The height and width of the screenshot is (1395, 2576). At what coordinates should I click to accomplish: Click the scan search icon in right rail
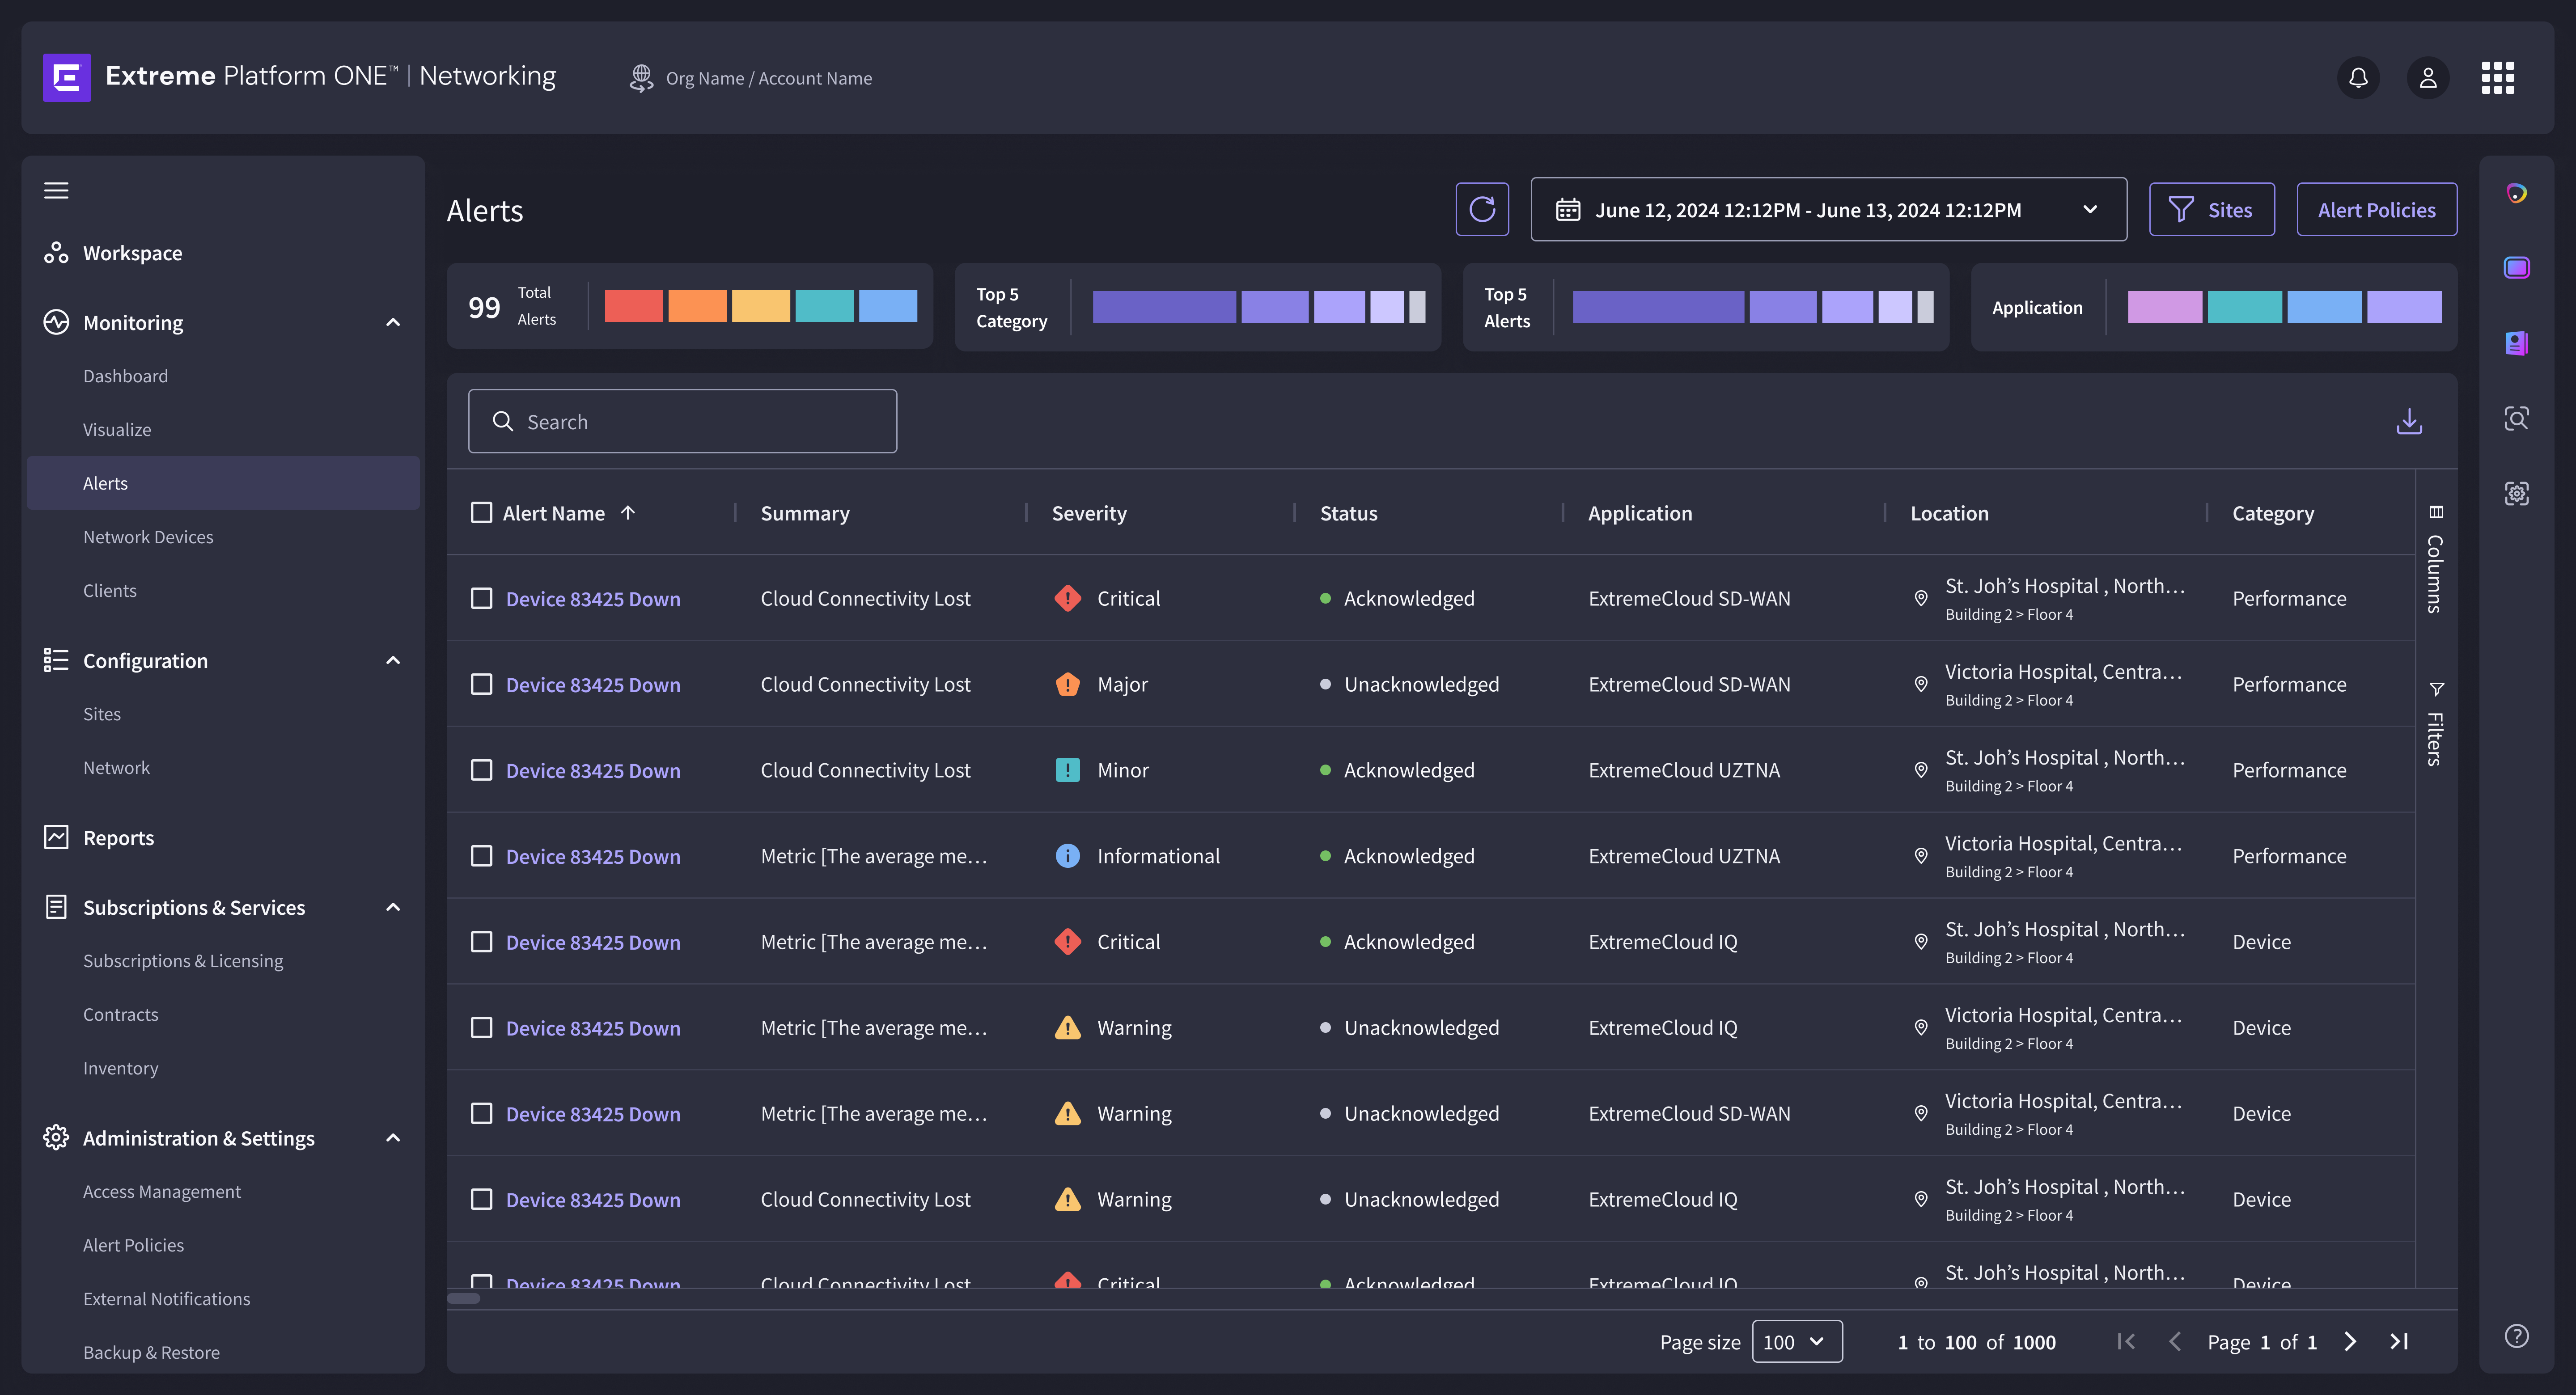coord(2516,418)
